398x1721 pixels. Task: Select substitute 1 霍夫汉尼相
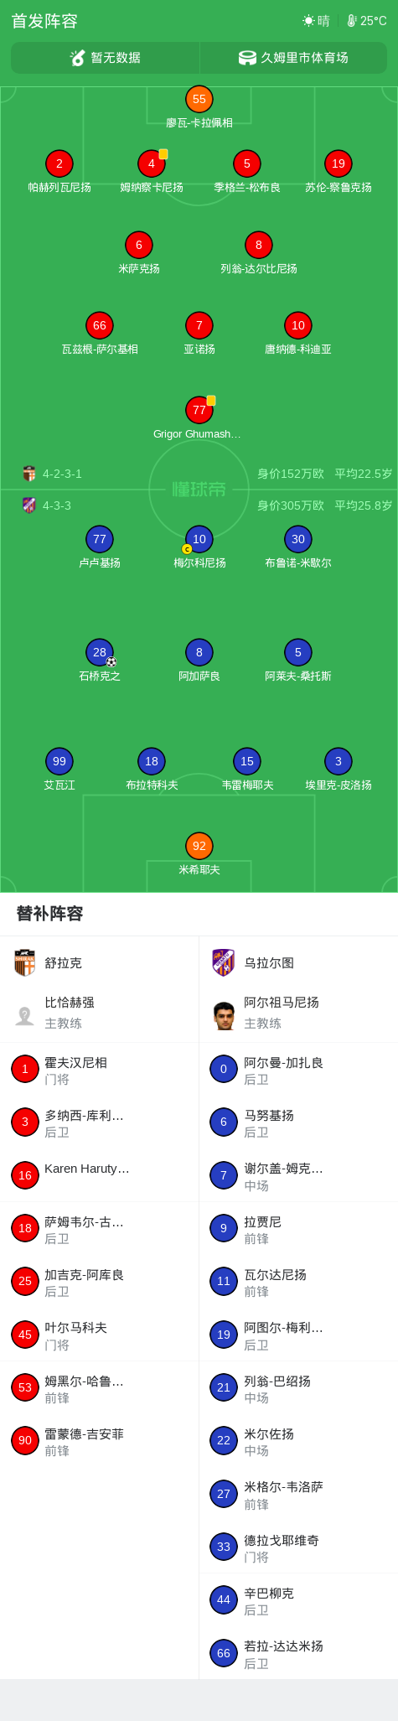click(99, 1069)
